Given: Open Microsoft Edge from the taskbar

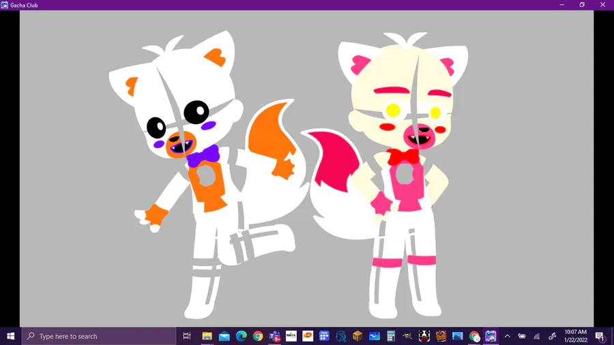Looking at the screenshot, I should pyautogui.click(x=242, y=336).
